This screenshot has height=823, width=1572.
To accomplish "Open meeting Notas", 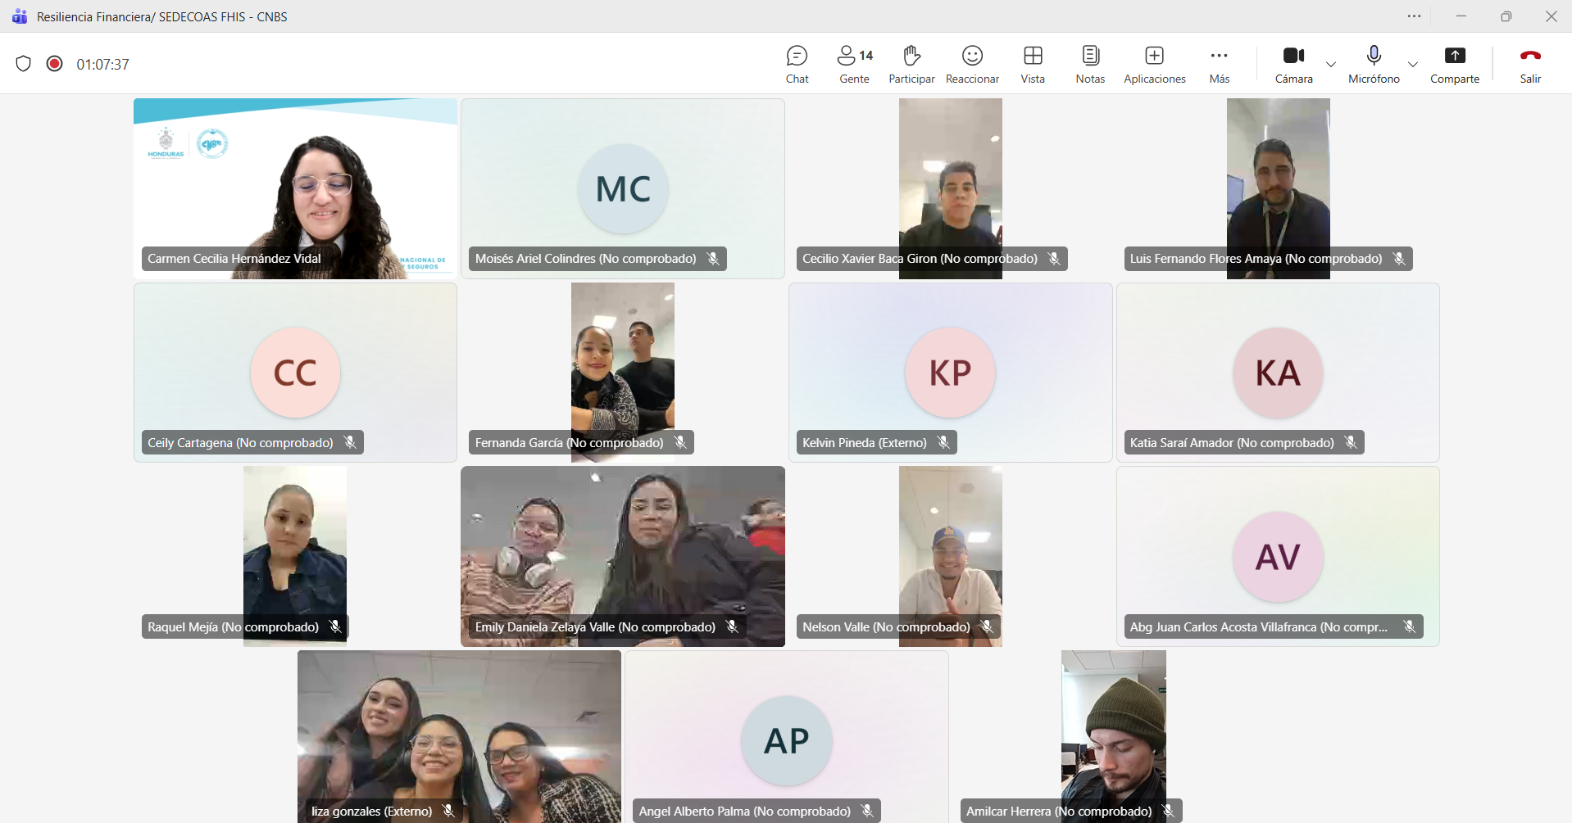I will pos(1090,64).
